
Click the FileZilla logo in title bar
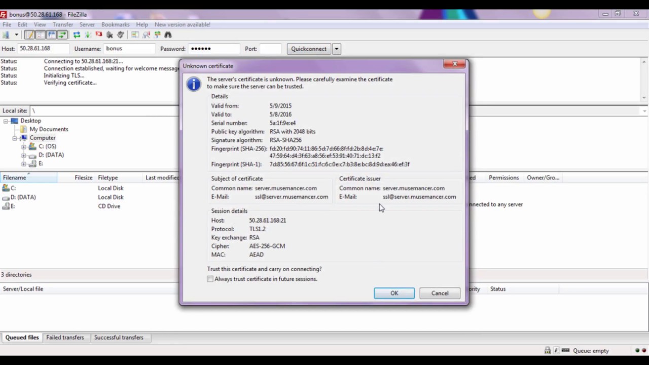coord(4,14)
